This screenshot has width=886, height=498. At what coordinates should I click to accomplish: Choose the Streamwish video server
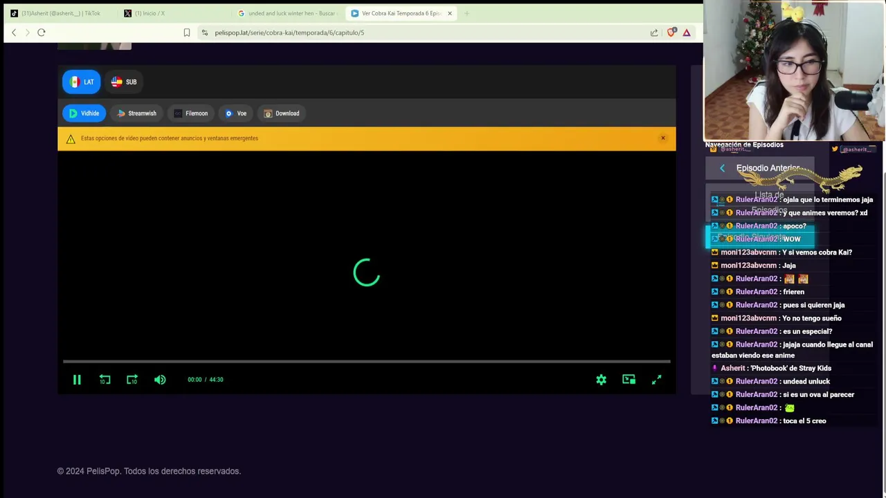[x=136, y=113]
